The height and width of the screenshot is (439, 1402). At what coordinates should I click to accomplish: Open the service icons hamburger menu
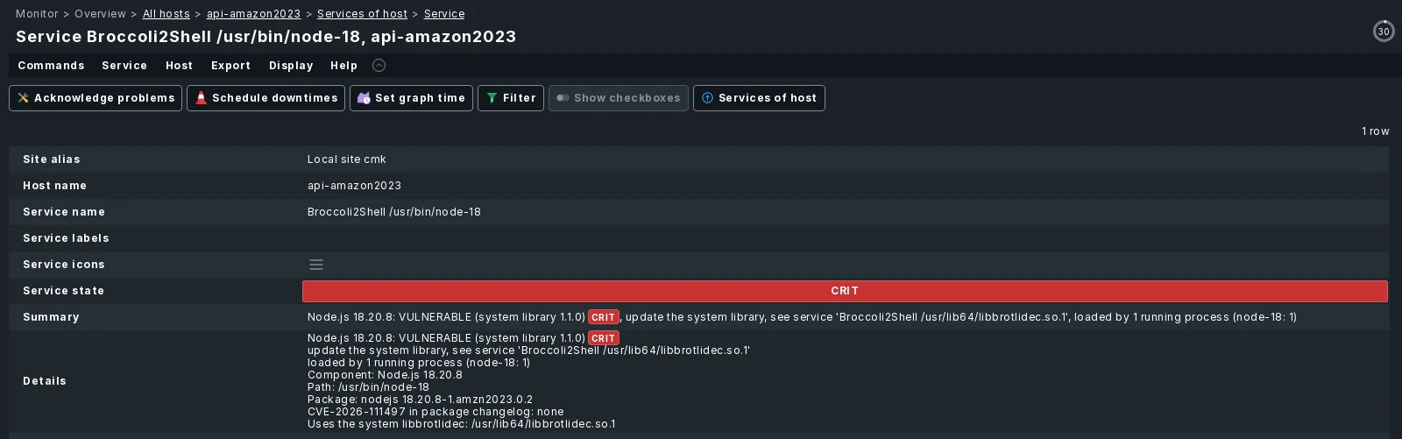[x=316, y=265]
